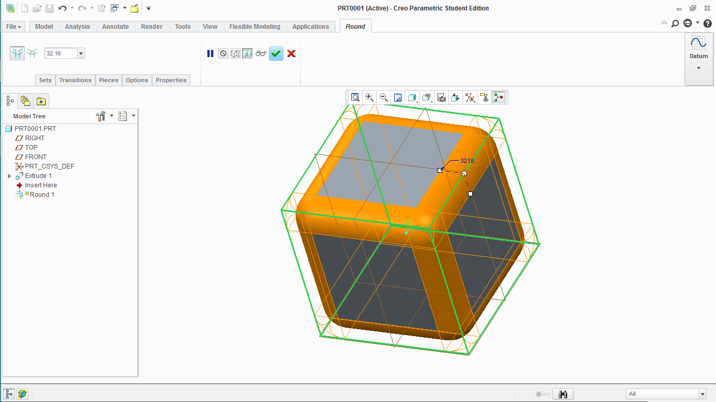Screen dimensions: 716x402
Task: Open the Favorites navigator tab
Action: pos(41,100)
